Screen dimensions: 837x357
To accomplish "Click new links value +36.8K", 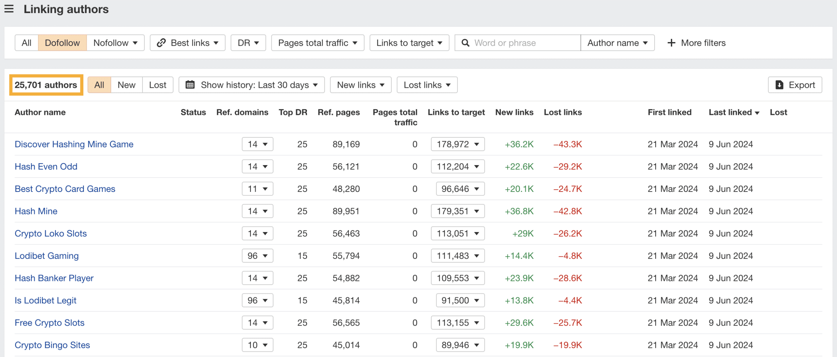I will tap(519, 211).
